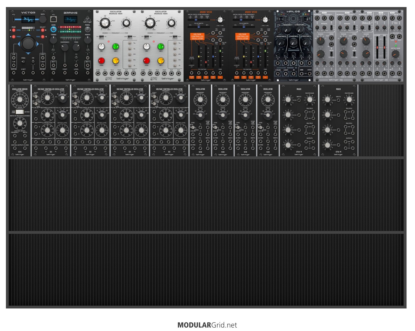Image resolution: width=415 pixels, height=331 pixels.
Task: Click the DATA knob on Victor
Action: click(x=43, y=19)
